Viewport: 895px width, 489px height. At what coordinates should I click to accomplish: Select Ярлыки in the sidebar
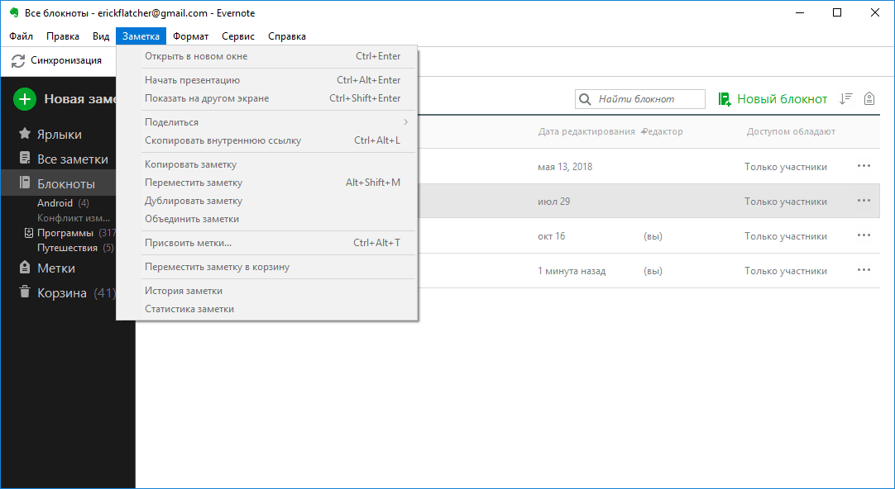click(x=60, y=135)
